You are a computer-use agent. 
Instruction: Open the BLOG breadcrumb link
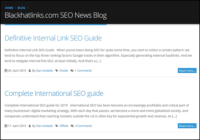coord(21,8)
